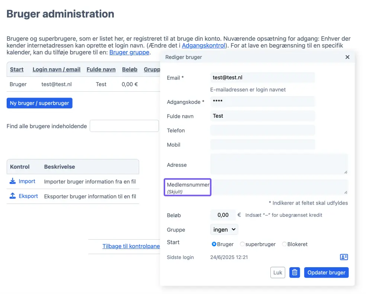
Task: Click the Import download icon
Action: tap(12, 181)
